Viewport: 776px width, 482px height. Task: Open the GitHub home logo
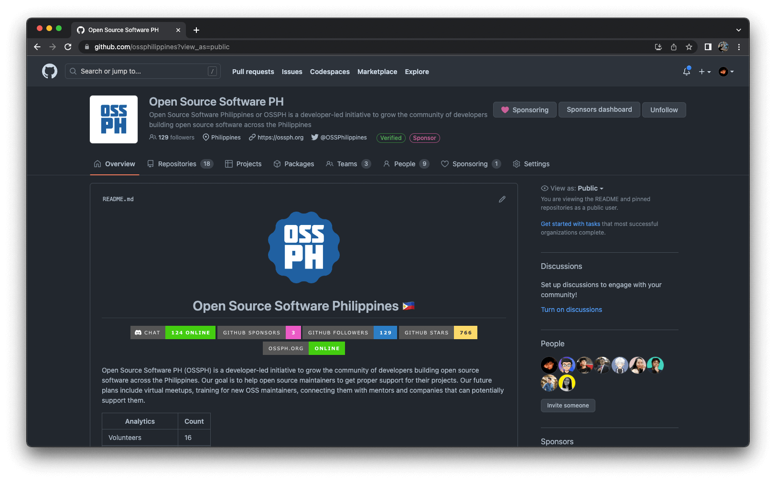tap(50, 71)
